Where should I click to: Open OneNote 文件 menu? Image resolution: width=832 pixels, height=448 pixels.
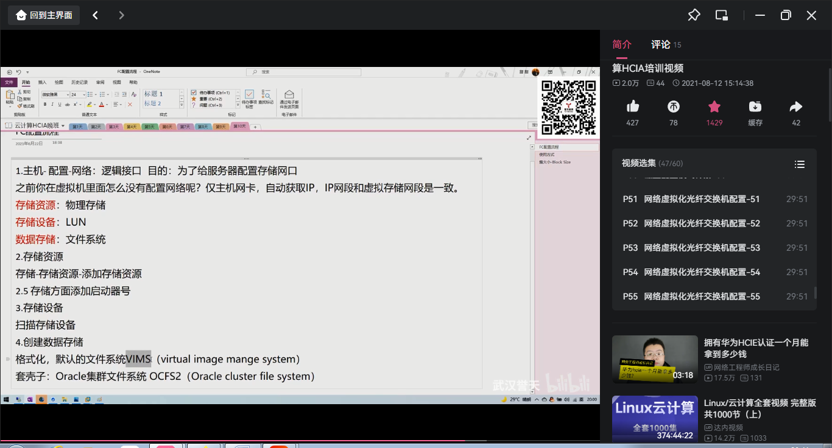pos(9,82)
